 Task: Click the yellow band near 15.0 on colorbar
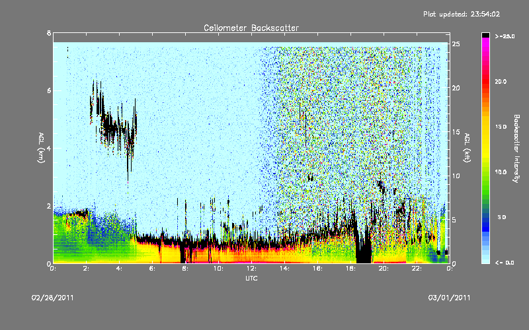(x=485, y=127)
